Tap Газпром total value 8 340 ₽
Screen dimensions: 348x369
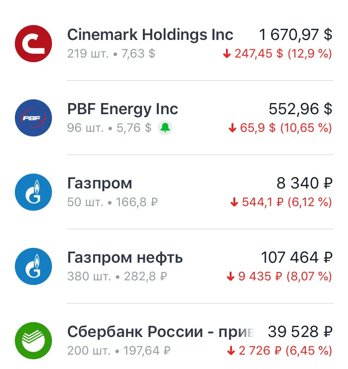click(x=304, y=183)
